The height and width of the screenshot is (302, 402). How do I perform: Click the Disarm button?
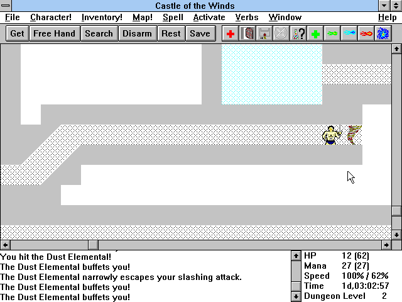coord(137,33)
